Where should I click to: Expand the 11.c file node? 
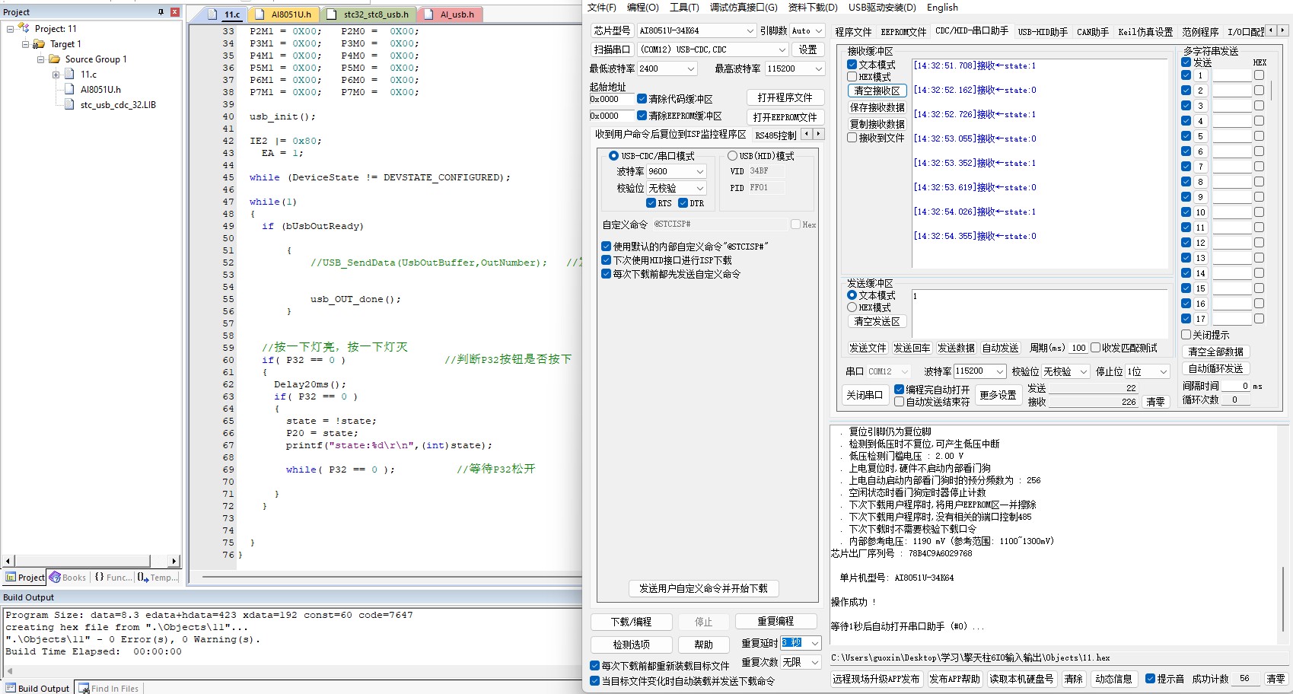(x=56, y=75)
